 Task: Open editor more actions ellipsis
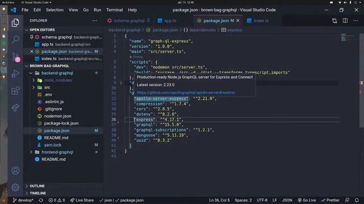tap(355, 20)
